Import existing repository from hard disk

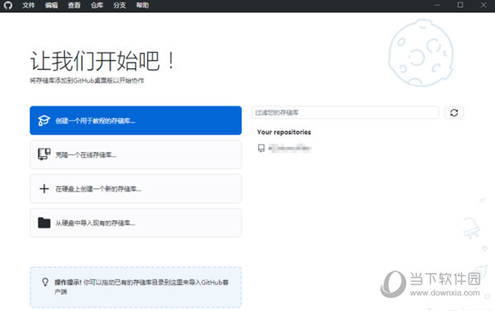136,223
